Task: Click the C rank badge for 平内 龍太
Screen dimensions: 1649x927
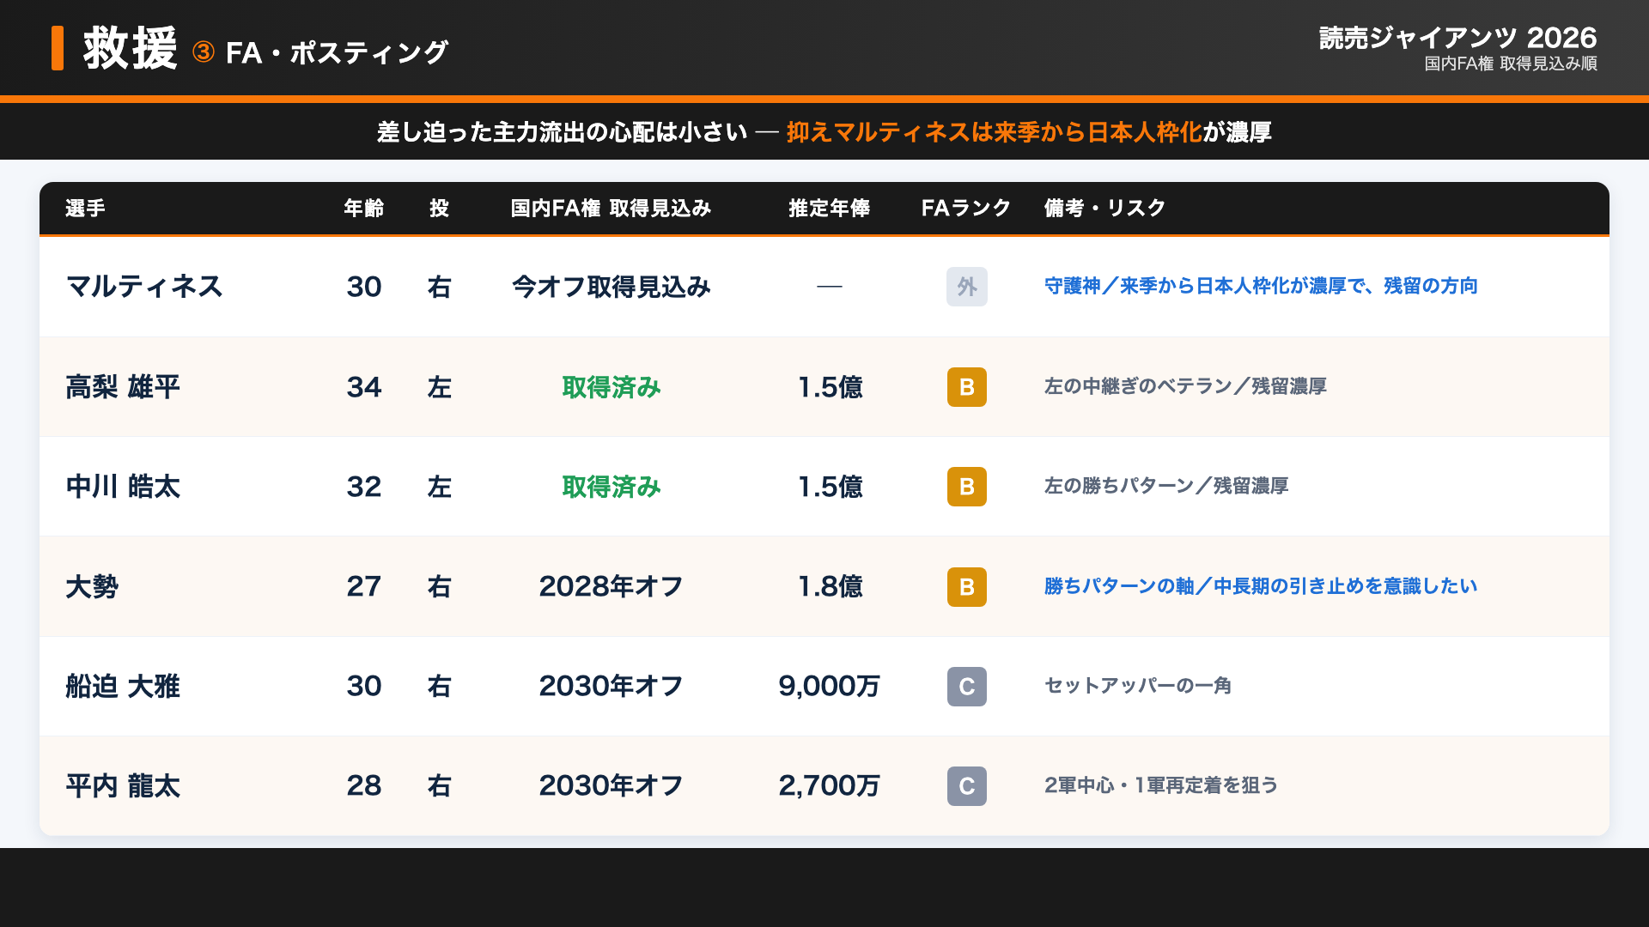Action: tap(966, 786)
